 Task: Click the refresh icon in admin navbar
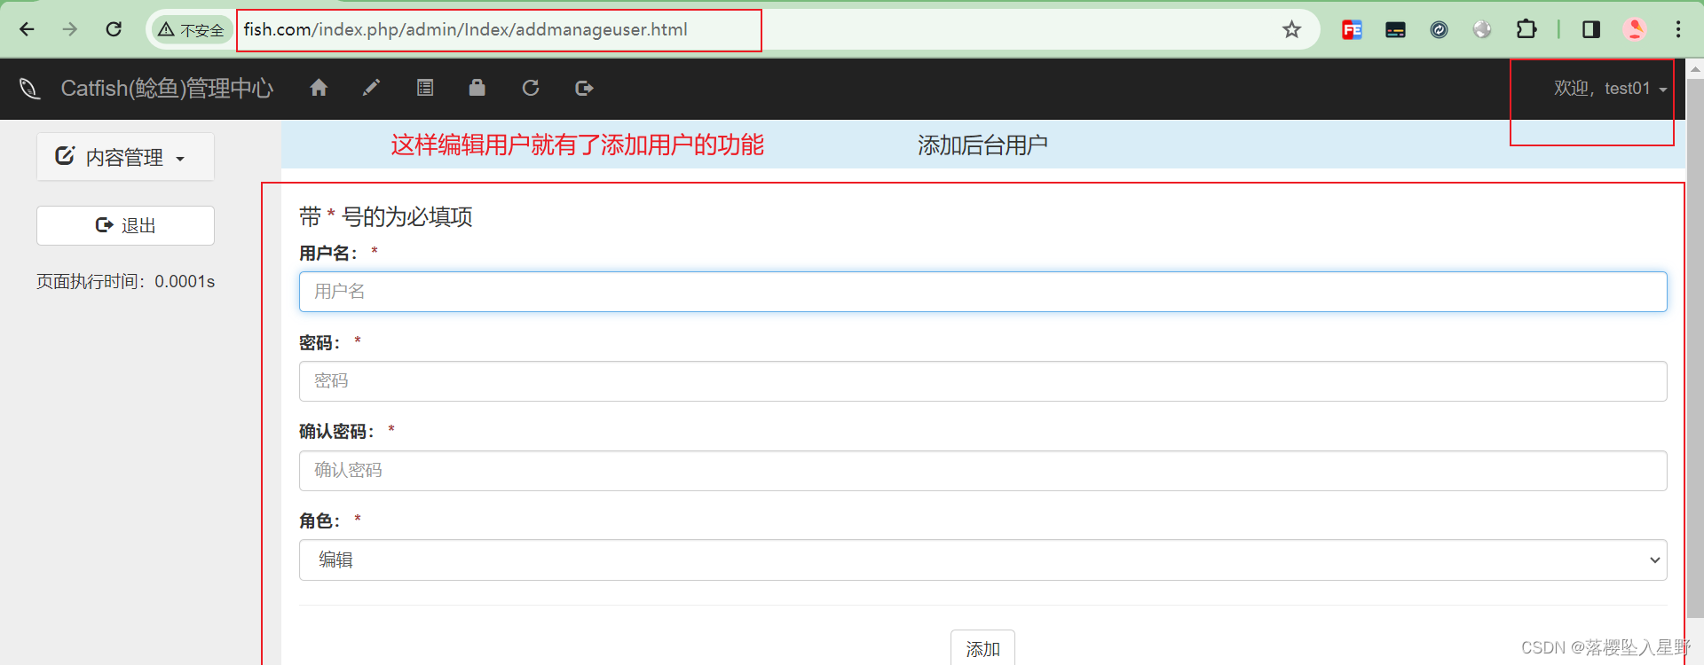pyautogui.click(x=531, y=88)
